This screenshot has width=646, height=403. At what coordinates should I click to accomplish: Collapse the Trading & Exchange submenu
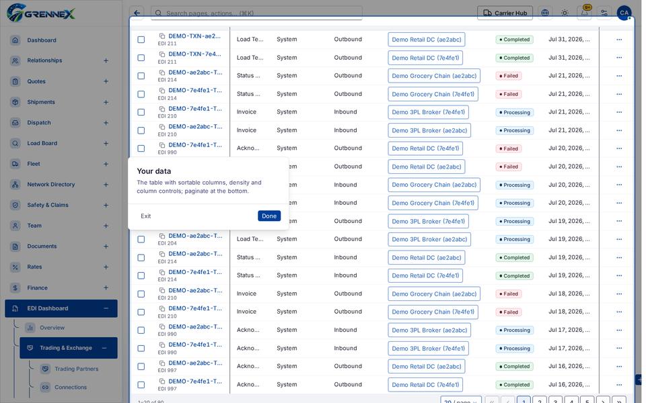pyautogui.click(x=104, y=348)
